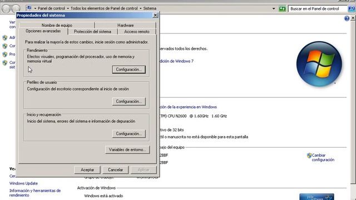The image size is (356, 200).
Task: Click Control Panel icon in address bar
Action: click(29, 8)
